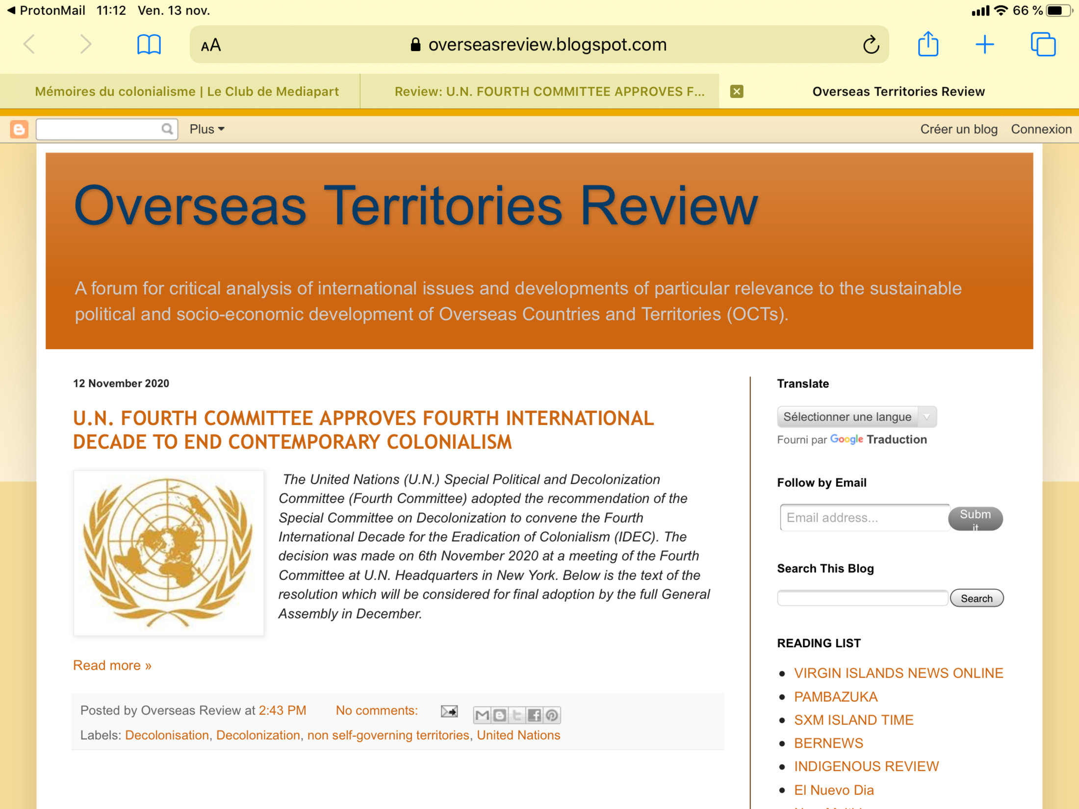The height and width of the screenshot is (809, 1079).
Task: Click the magnifier in Blogger navbar search
Action: pyautogui.click(x=167, y=129)
